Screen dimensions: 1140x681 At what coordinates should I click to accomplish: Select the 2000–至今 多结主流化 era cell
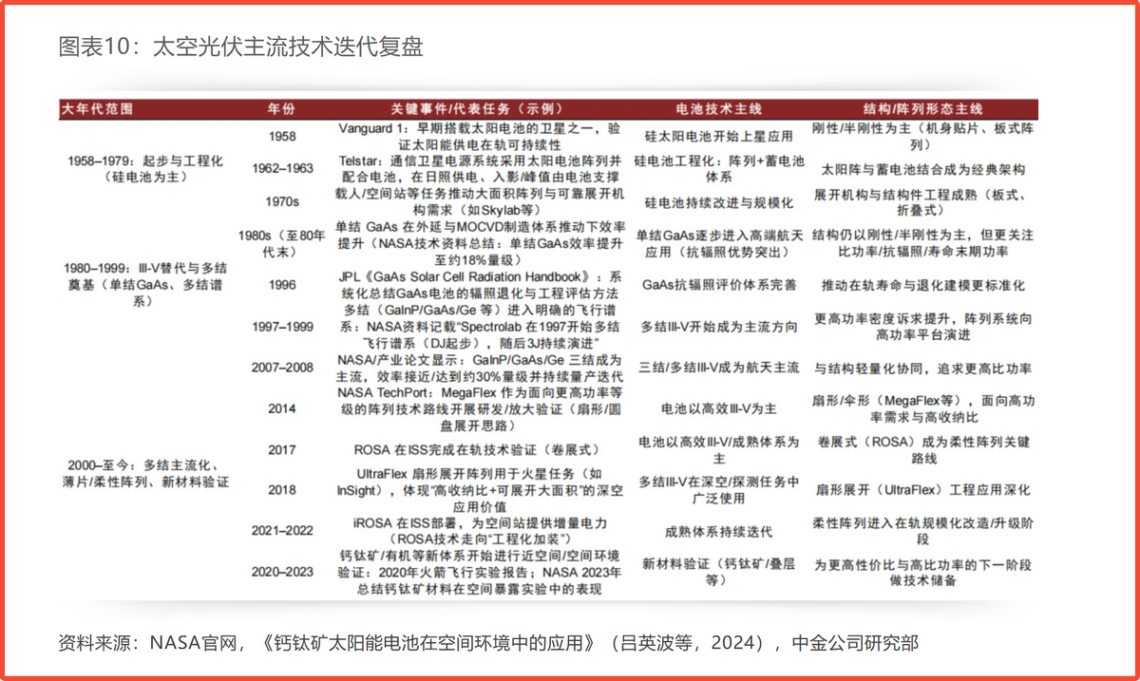tap(145, 474)
